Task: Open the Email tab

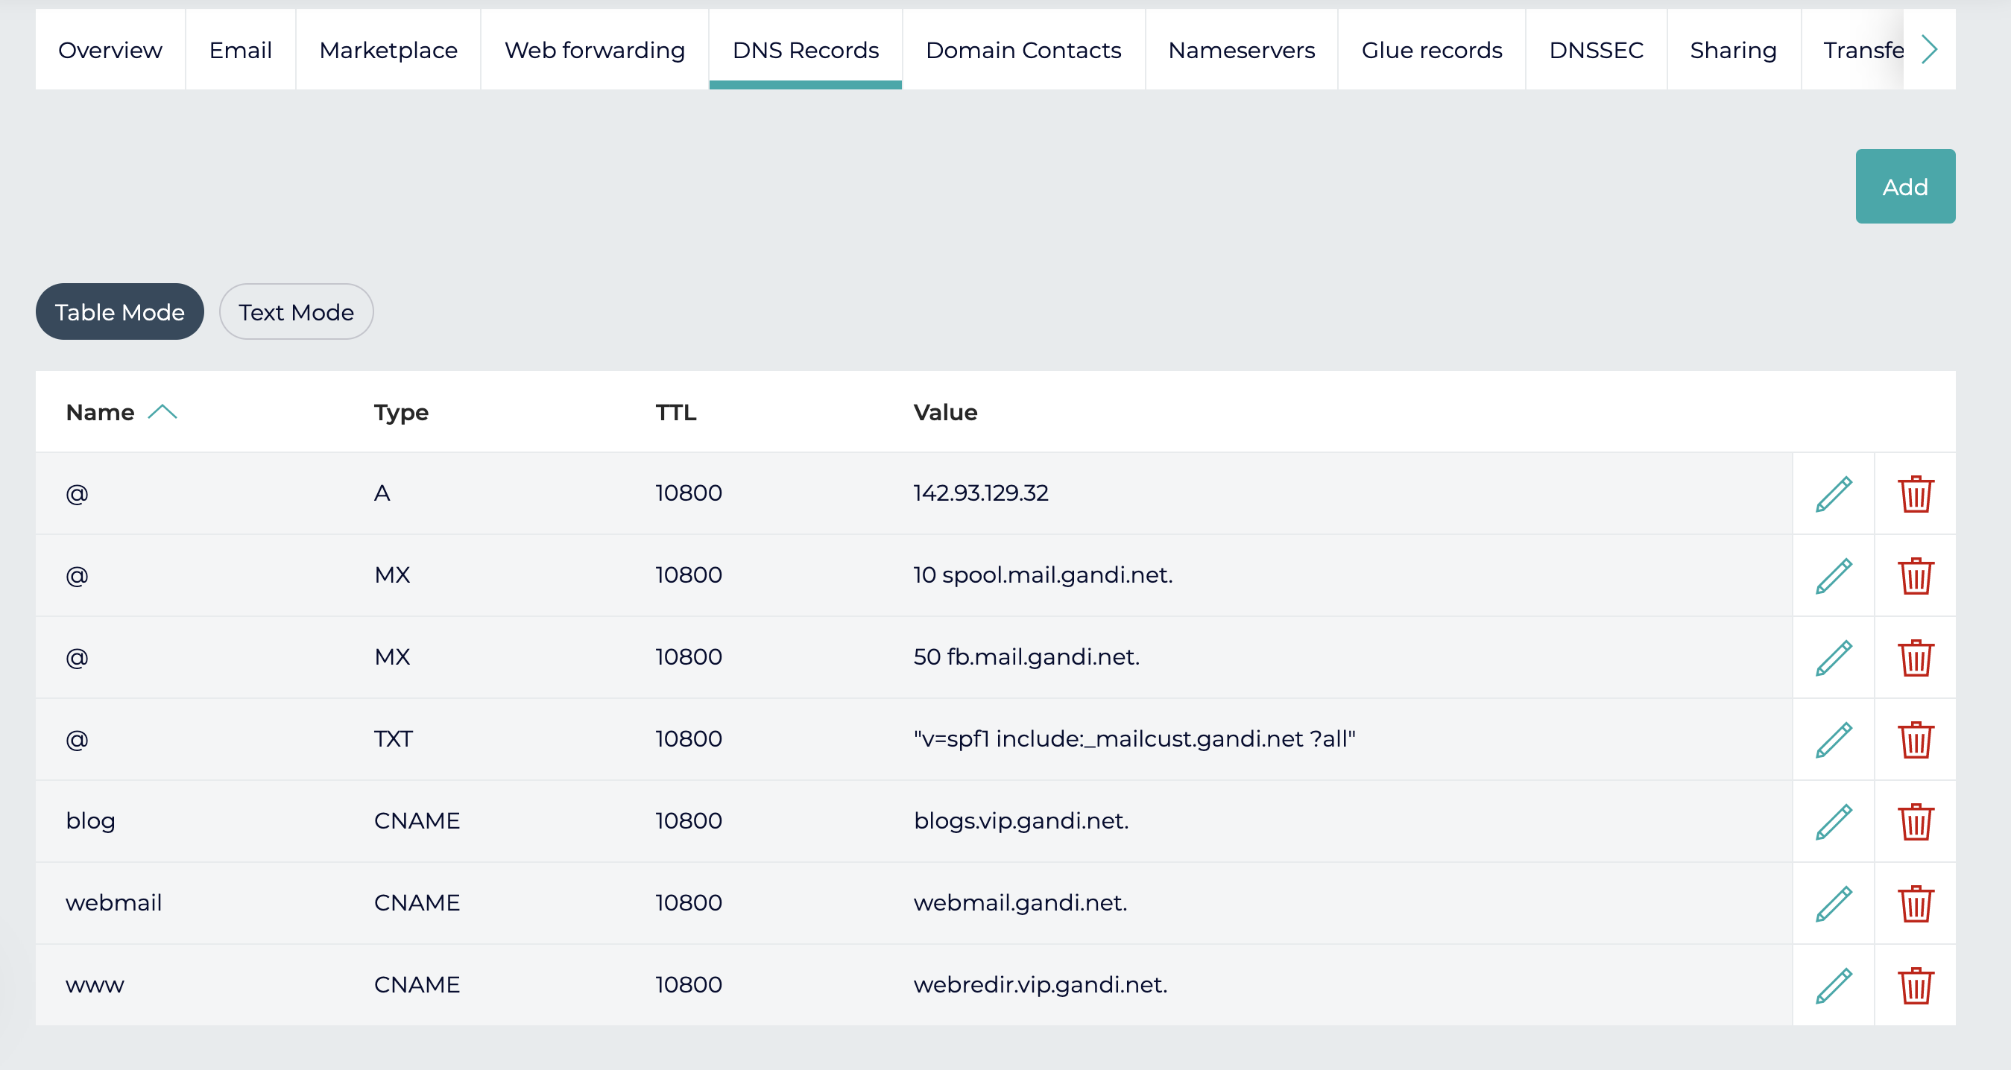Action: tap(241, 49)
